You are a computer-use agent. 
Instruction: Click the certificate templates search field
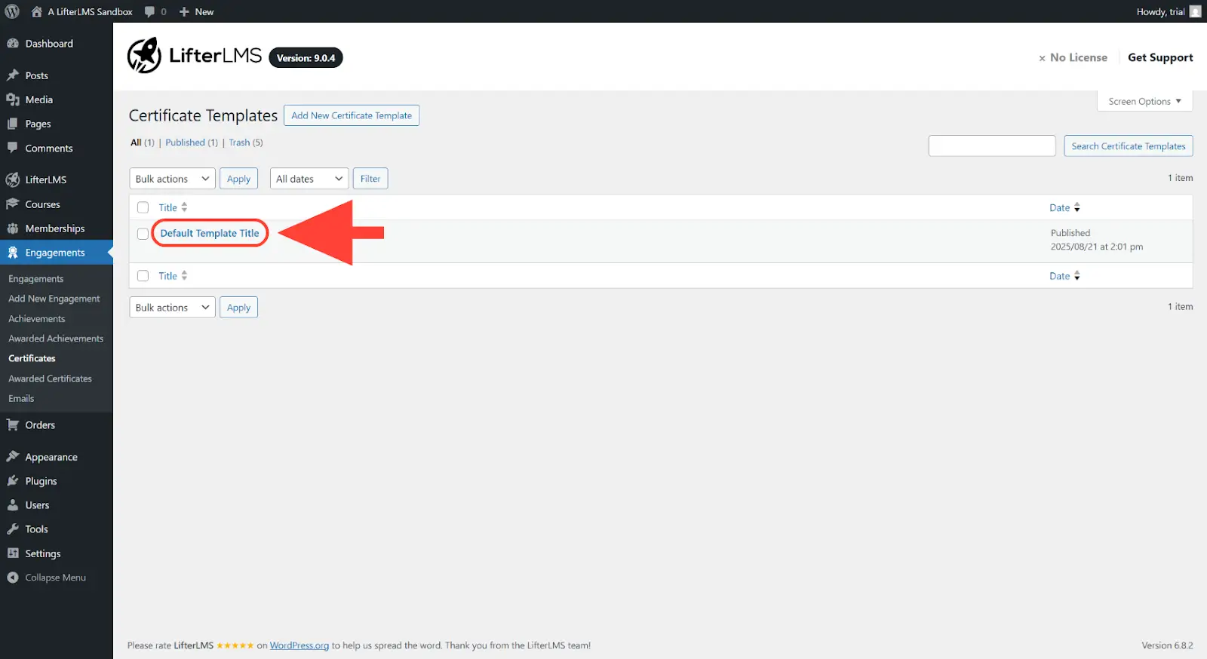991,146
